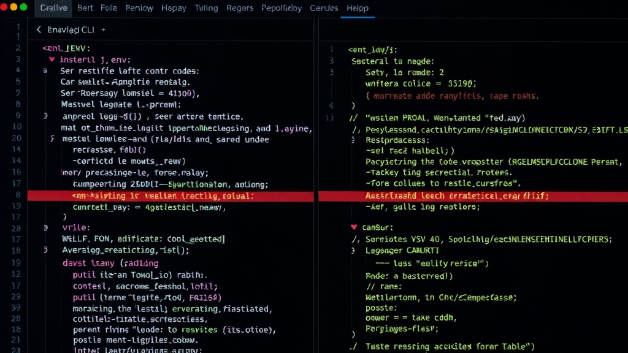Open the Pepolfieby menu
This screenshot has width=628, height=353.
tap(281, 8)
